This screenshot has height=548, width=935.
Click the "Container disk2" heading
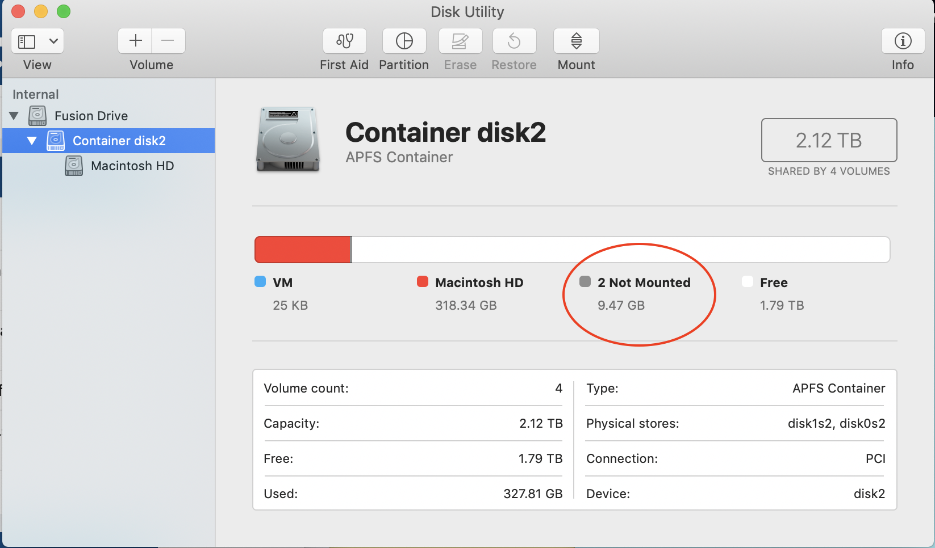445,133
